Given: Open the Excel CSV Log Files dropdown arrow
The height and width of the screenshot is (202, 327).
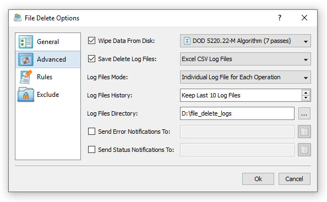Looking at the screenshot, I should click(x=306, y=60).
